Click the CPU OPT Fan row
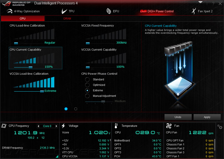This screenshot has height=159, width=224. (x=190, y=141)
